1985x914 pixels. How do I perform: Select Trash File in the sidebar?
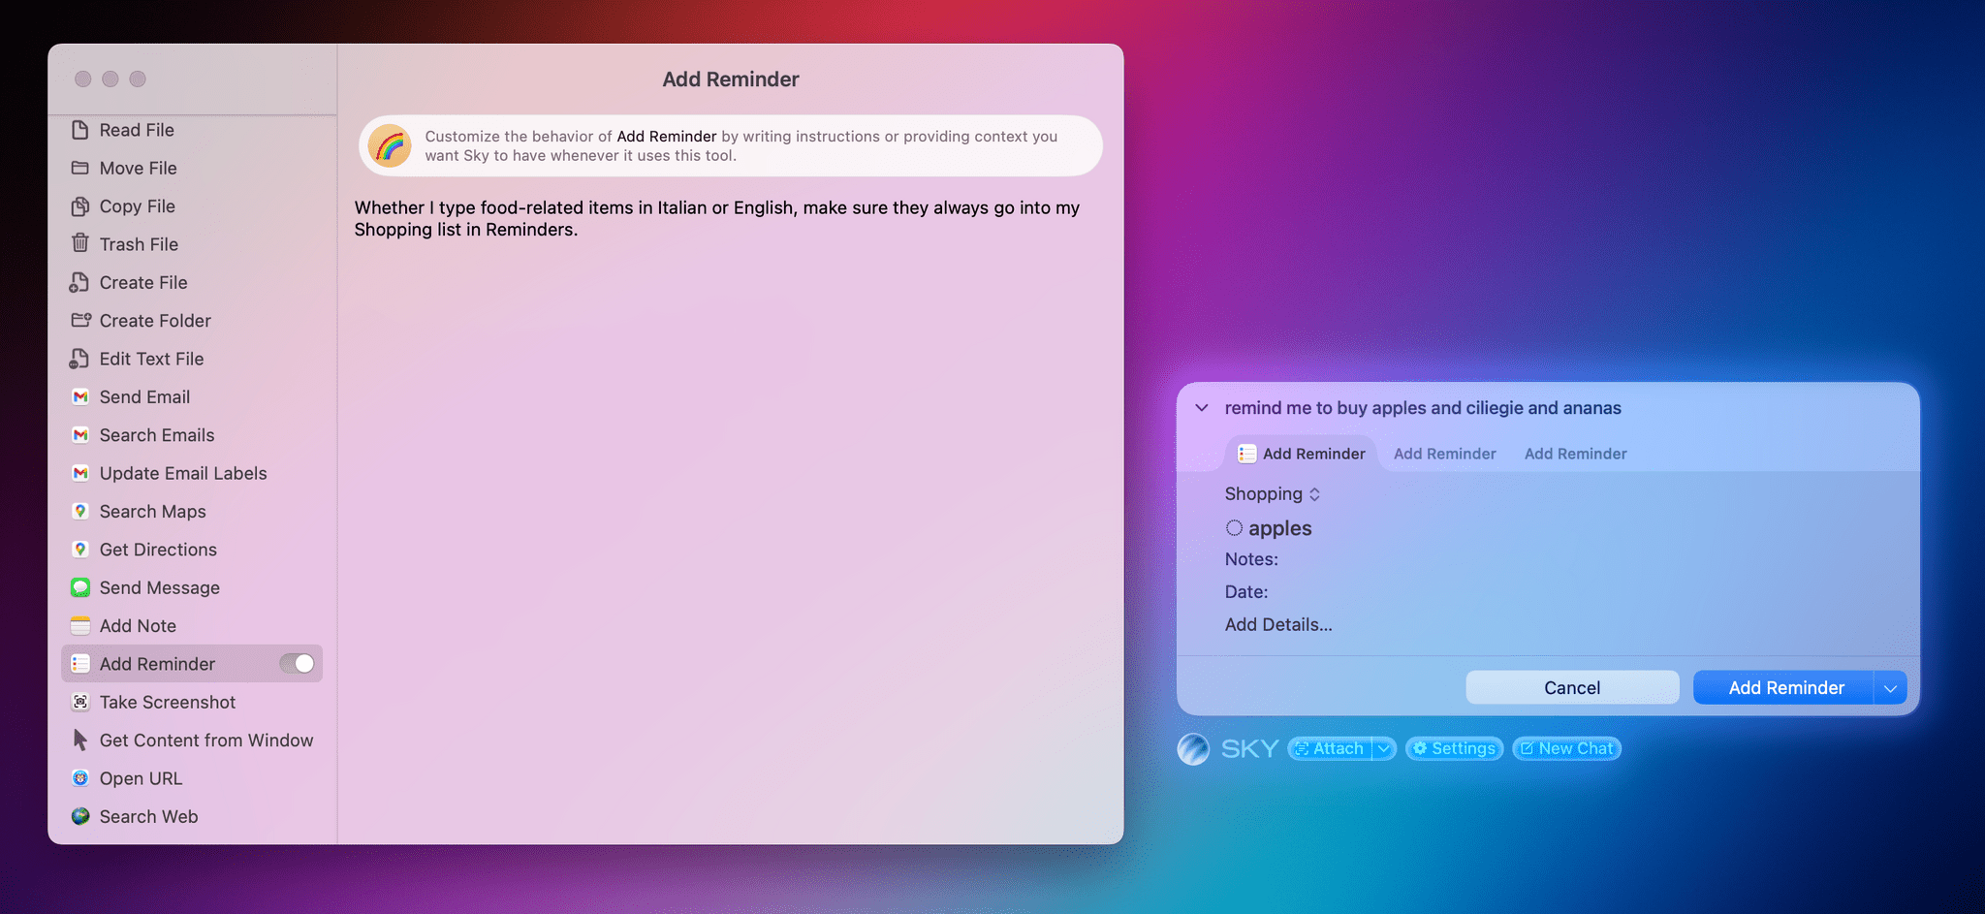tap(192, 244)
